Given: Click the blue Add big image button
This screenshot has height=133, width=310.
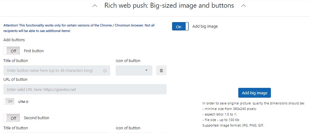Looking at the screenshot, I should tap(255, 93).
